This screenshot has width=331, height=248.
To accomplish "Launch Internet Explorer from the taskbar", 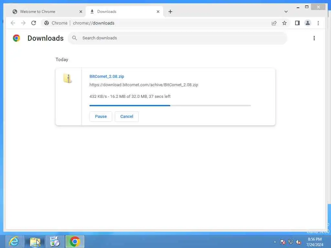I will [x=14, y=242].
